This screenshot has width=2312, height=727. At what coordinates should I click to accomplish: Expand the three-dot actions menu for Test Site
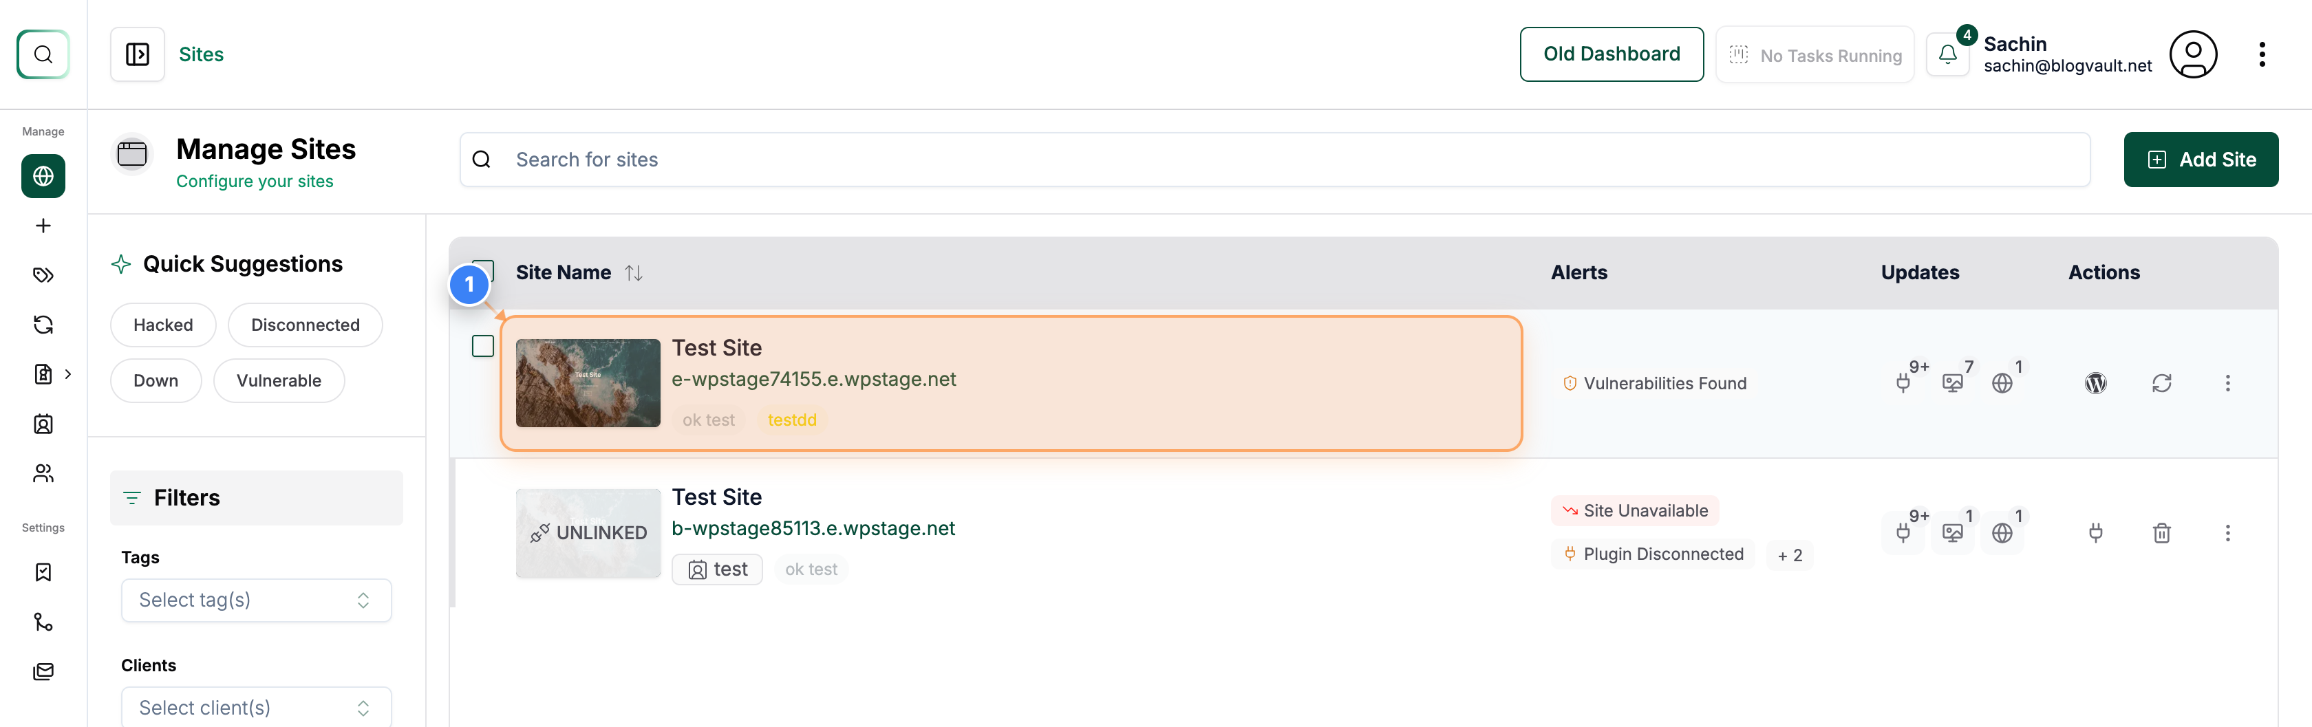(2229, 382)
